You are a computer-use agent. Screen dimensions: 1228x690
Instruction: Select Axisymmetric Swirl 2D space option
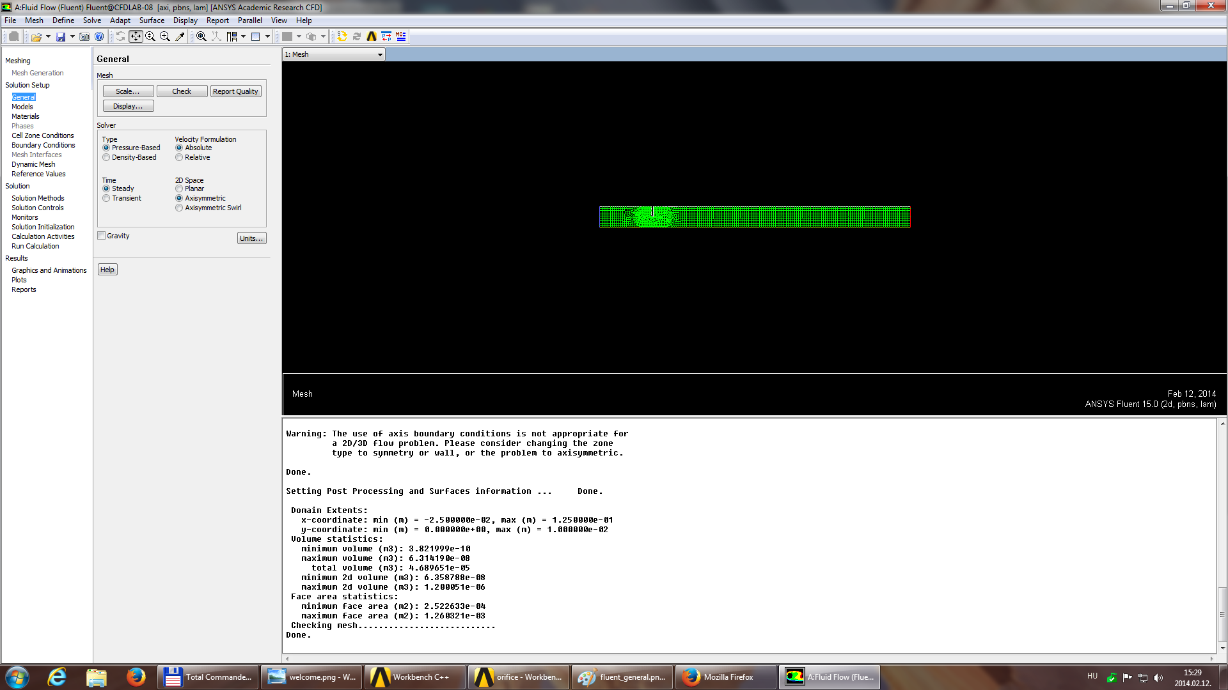(x=179, y=208)
